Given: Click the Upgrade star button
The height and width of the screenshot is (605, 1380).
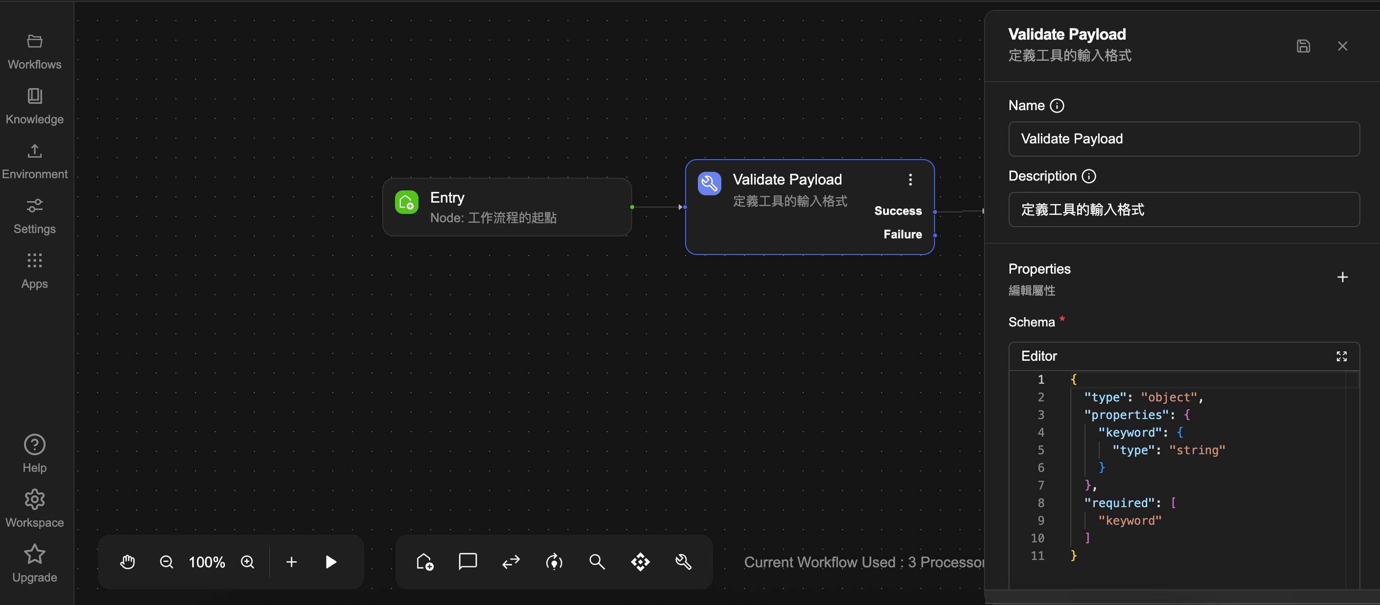Looking at the screenshot, I should coord(35,564).
